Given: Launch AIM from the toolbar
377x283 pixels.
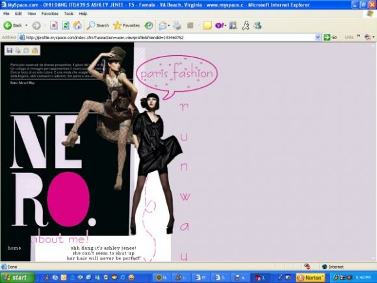Looking at the screenshot, I should tap(246, 25).
